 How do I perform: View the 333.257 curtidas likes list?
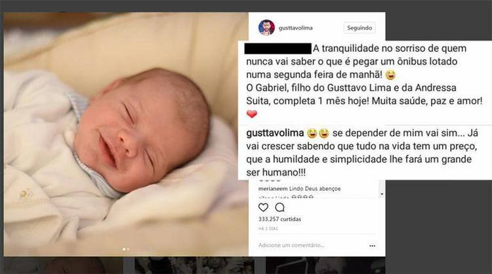[x=279, y=219]
